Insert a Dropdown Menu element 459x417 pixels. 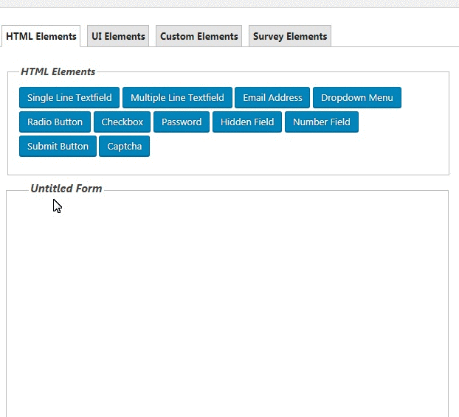[357, 97]
